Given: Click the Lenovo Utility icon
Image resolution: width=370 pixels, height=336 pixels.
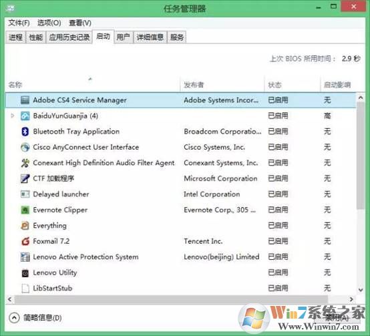Looking at the screenshot, I should [25, 273].
